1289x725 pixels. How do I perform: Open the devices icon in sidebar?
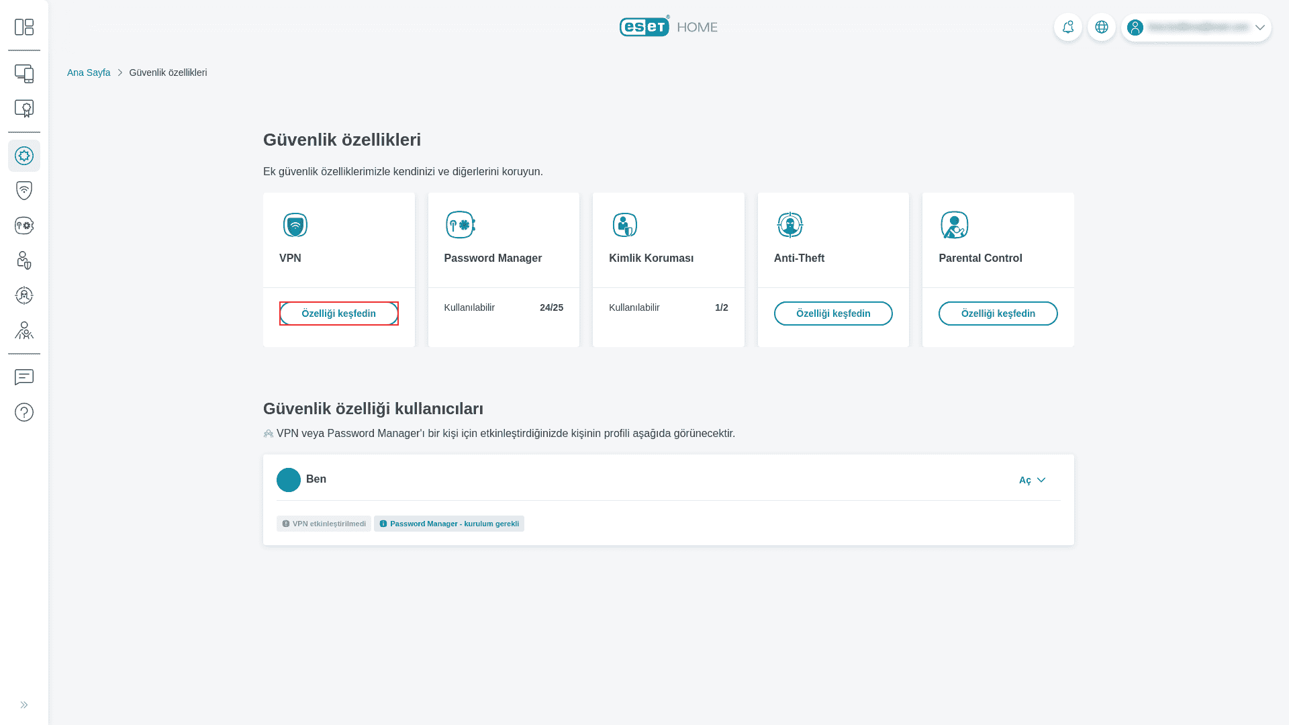tap(24, 74)
